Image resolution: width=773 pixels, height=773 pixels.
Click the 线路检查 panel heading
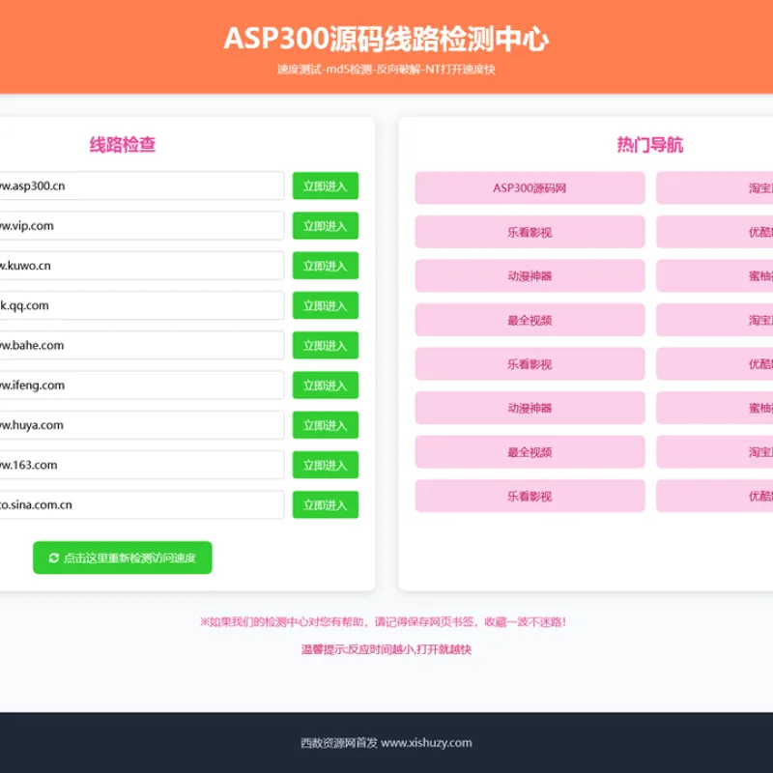pos(123,144)
